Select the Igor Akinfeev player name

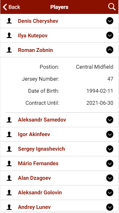[x=34, y=134]
